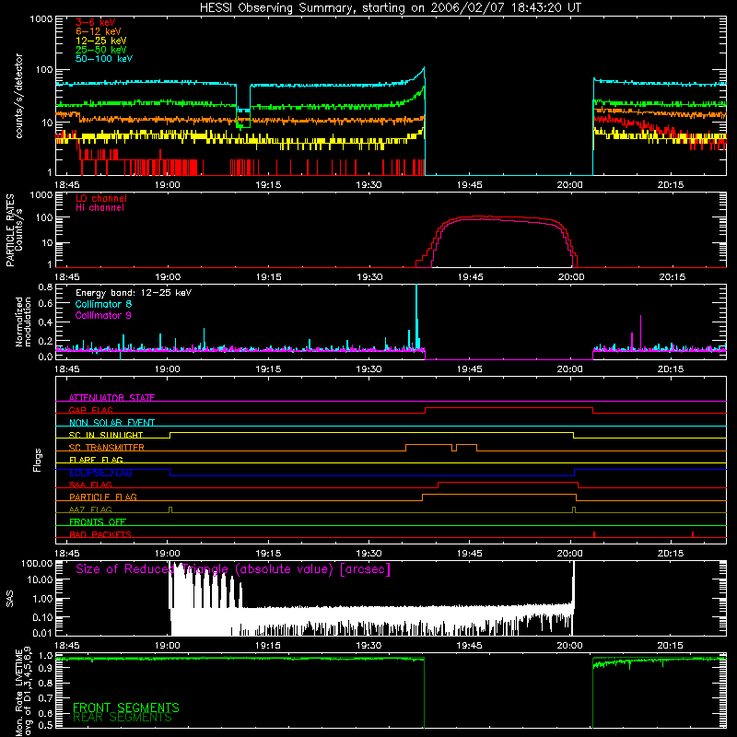This screenshot has width=737, height=737.
Task: Click the lowered ECLIPSE FLAG segment
Action: click(372, 475)
